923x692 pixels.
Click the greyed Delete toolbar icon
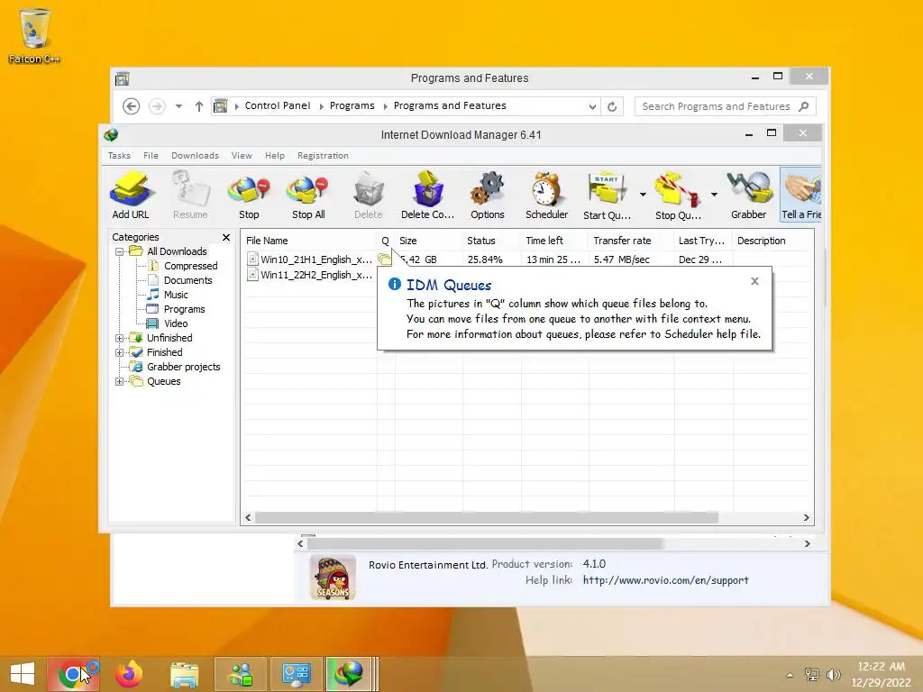369,196
